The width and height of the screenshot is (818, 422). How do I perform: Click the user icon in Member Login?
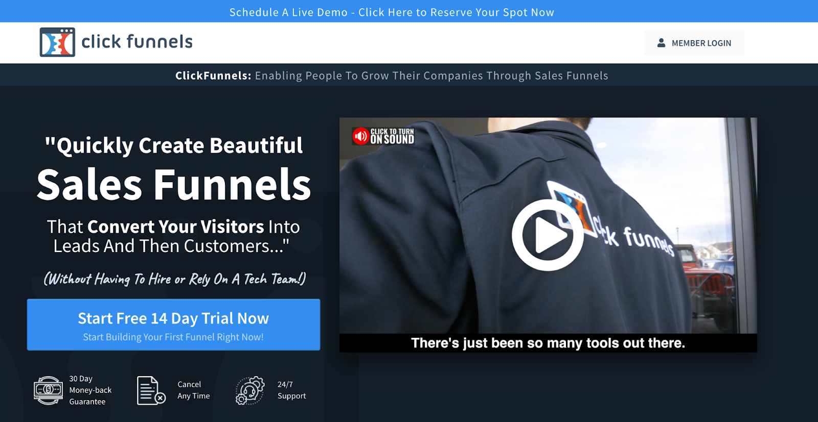661,43
